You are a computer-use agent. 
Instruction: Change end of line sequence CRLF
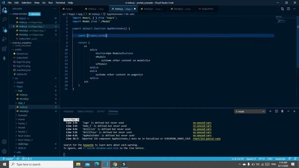coord(270,159)
